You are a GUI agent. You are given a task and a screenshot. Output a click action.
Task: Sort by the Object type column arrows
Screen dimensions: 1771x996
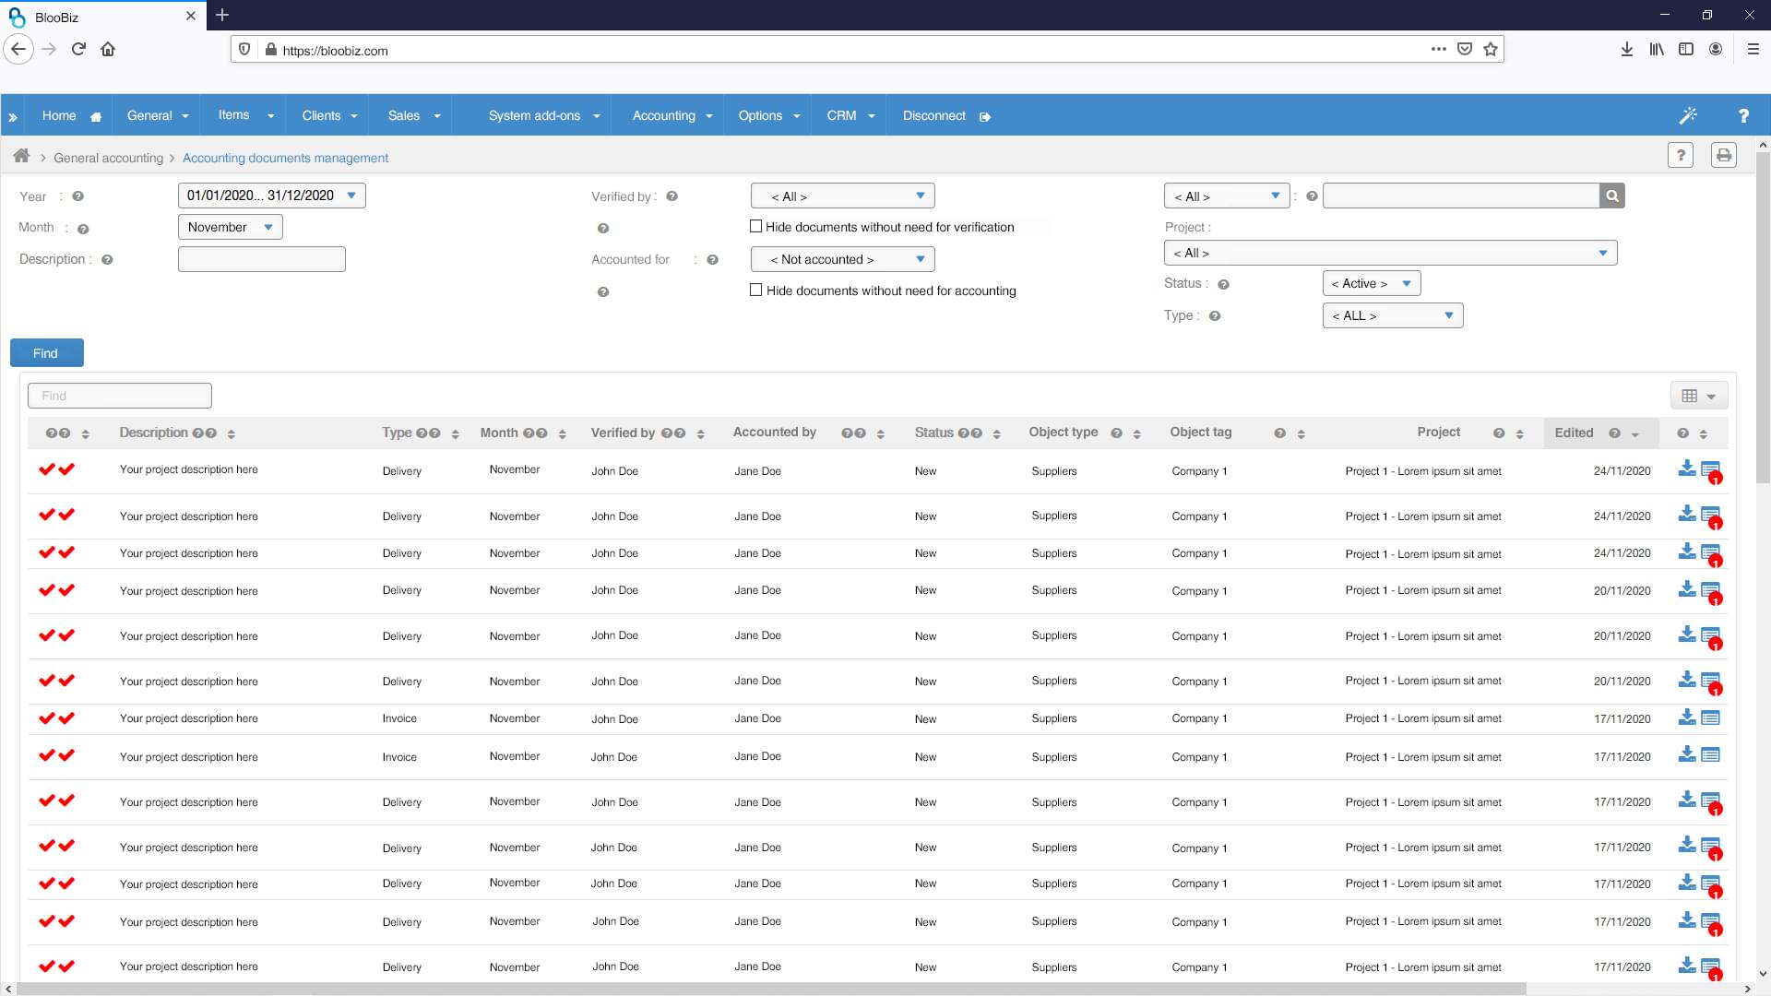click(x=1136, y=434)
